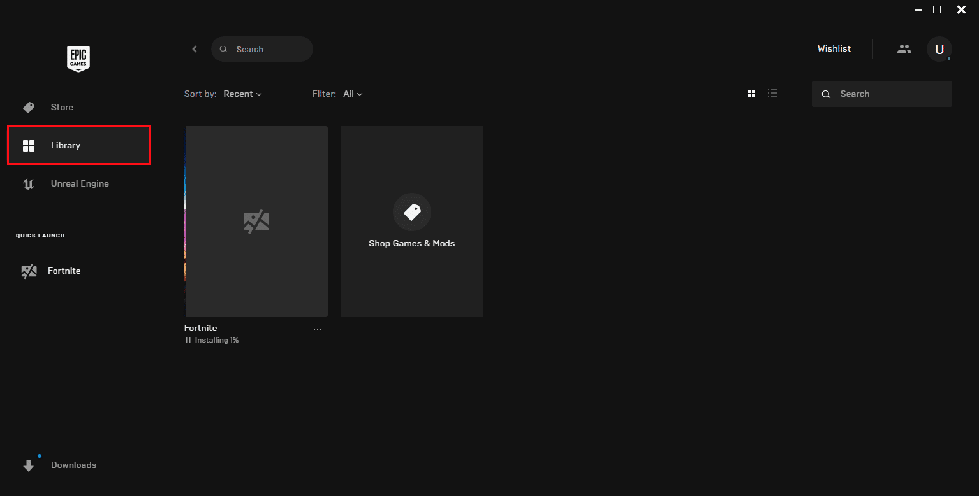The image size is (979, 496).
Task: Select Library label in the sidebar
Action: pos(66,145)
